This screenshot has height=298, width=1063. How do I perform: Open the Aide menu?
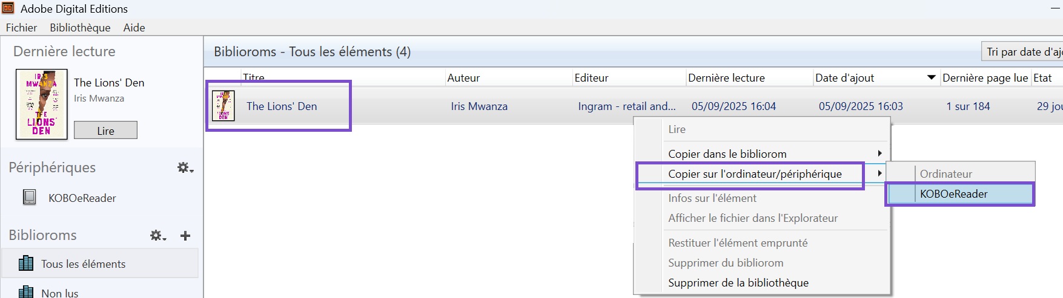click(x=134, y=28)
